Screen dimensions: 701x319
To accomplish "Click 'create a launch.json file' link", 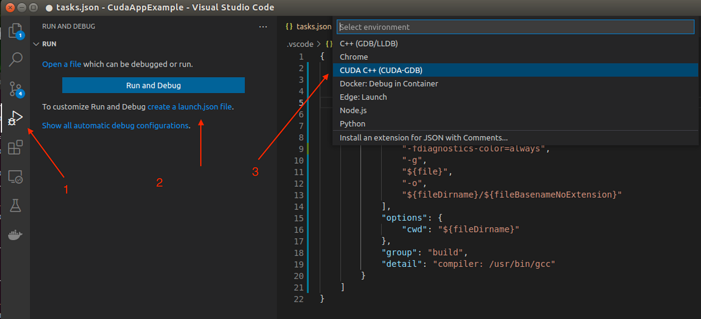I will (x=190, y=106).
